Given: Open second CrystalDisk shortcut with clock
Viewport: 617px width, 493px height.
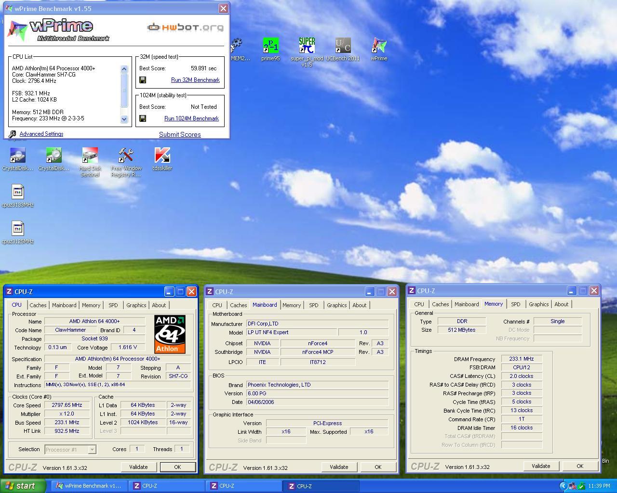Looking at the screenshot, I should [54, 156].
